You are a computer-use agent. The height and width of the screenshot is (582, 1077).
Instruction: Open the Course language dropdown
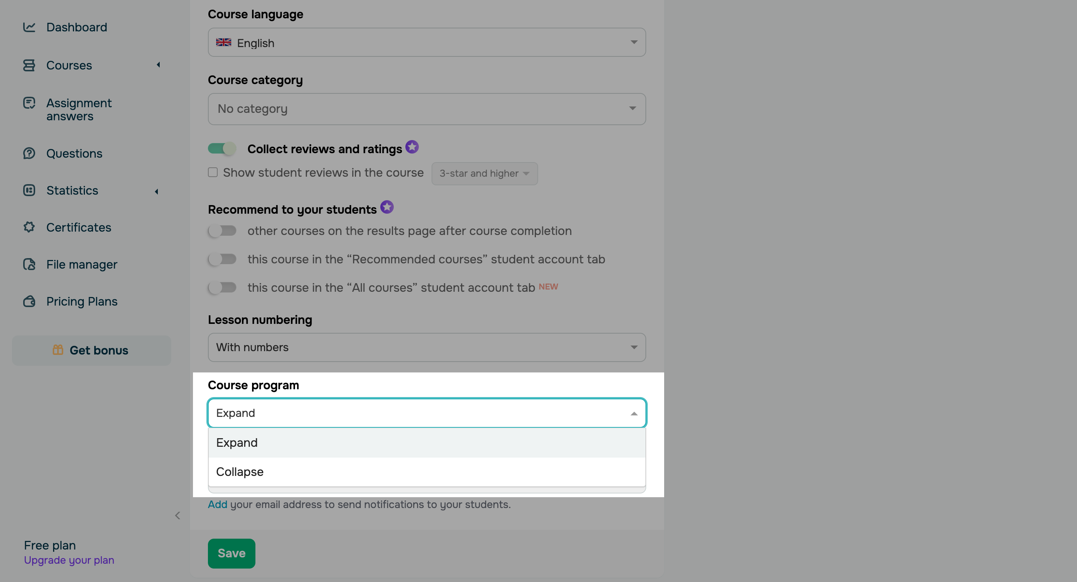(426, 43)
